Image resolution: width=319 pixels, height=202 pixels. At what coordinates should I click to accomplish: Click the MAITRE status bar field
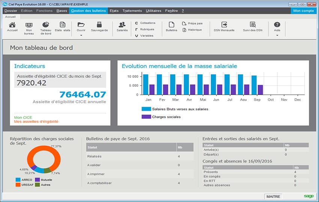(x=273, y=196)
